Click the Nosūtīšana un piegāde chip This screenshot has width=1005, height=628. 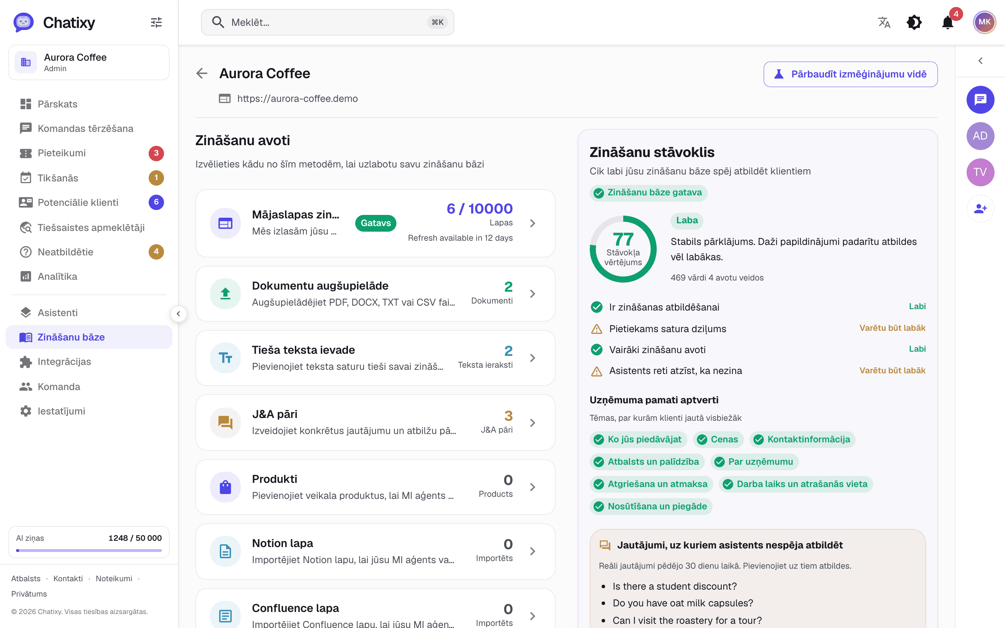651,506
